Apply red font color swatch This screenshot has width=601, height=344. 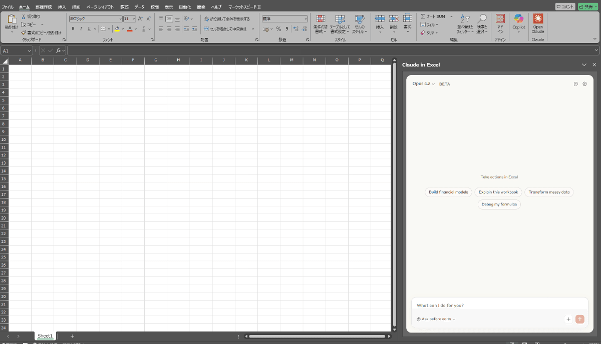(130, 29)
